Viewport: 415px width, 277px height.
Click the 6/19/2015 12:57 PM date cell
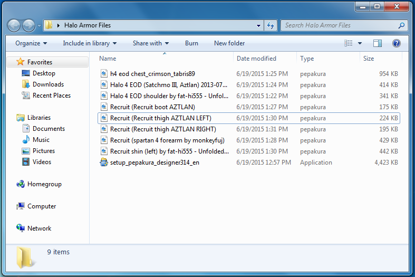pos(264,163)
